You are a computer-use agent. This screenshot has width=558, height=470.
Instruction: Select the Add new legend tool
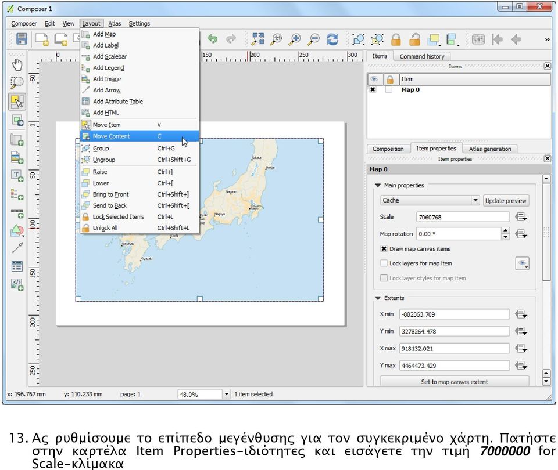pos(17,194)
